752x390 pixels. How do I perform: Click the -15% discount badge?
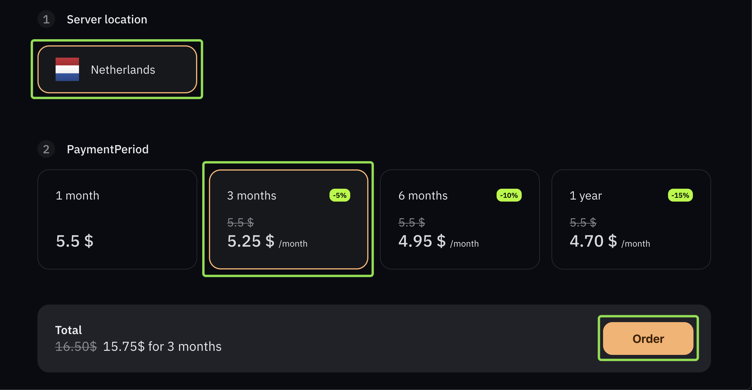point(680,195)
